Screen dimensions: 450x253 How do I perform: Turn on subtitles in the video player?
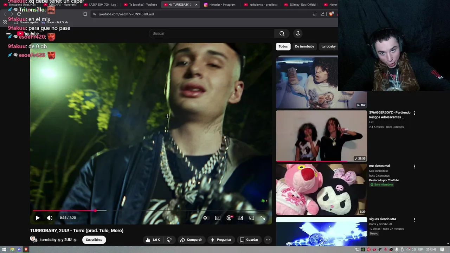(218, 218)
